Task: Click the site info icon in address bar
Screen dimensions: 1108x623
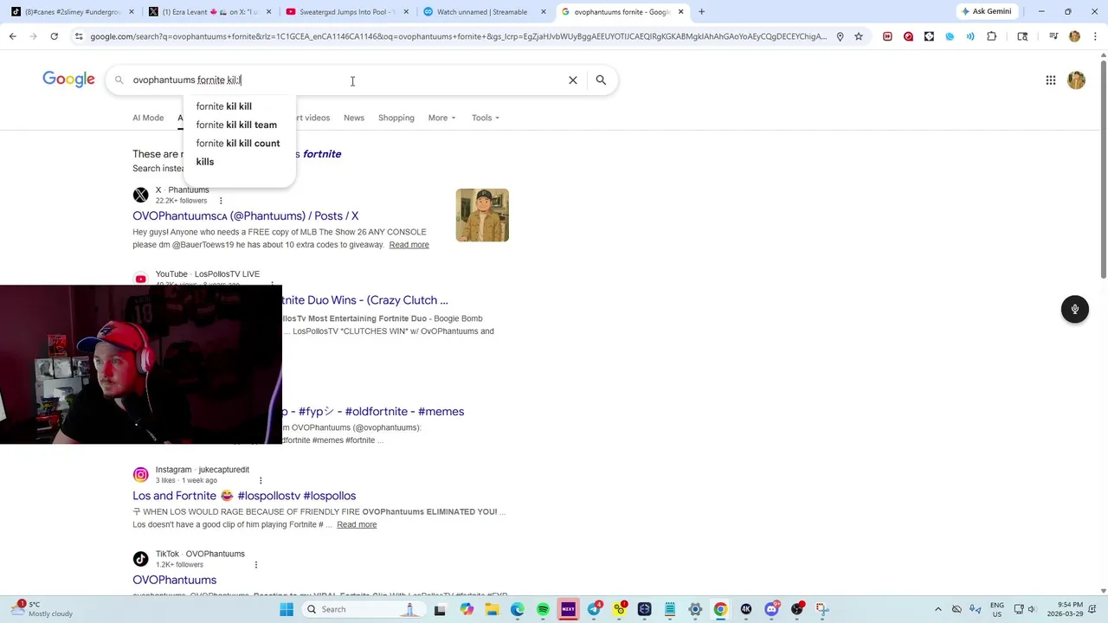Action: coord(79,36)
